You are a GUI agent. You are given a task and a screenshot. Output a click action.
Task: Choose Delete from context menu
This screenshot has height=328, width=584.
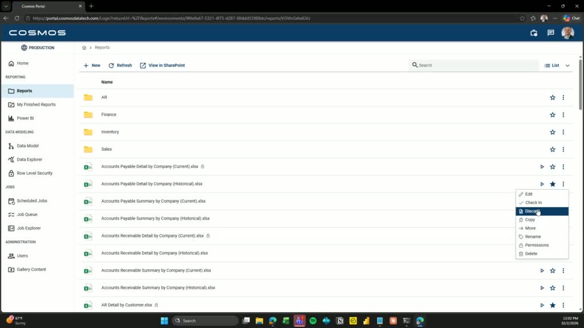[x=542, y=253]
